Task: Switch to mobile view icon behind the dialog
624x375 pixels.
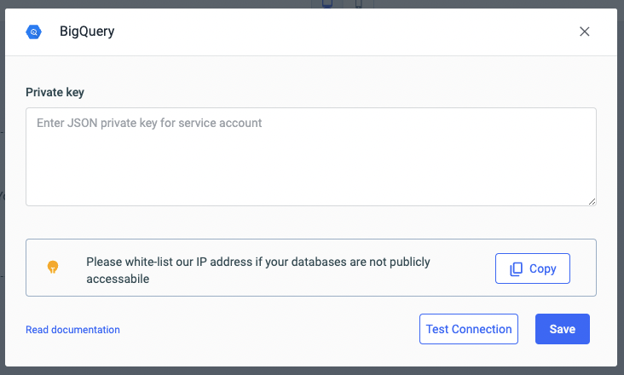Action: [359, 3]
